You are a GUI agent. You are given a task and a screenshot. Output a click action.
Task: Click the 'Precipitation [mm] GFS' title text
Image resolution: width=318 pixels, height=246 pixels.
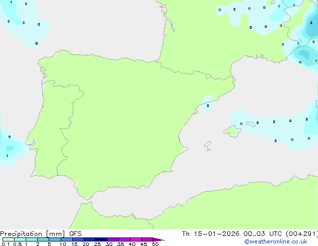41,234
